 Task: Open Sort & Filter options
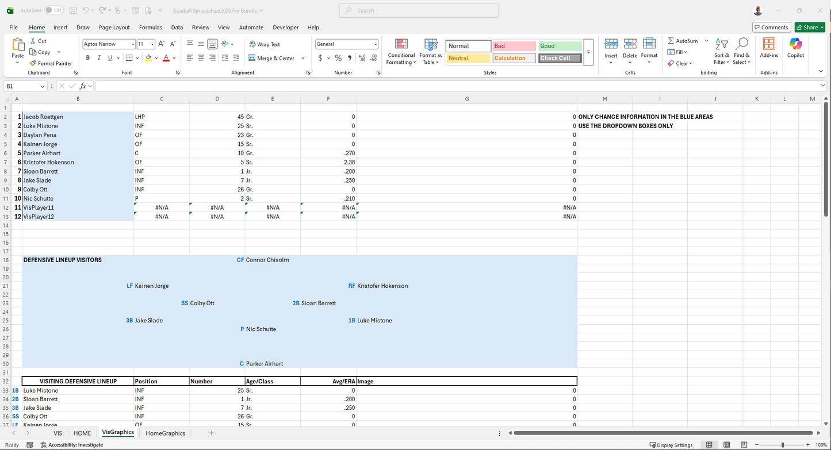tap(721, 52)
